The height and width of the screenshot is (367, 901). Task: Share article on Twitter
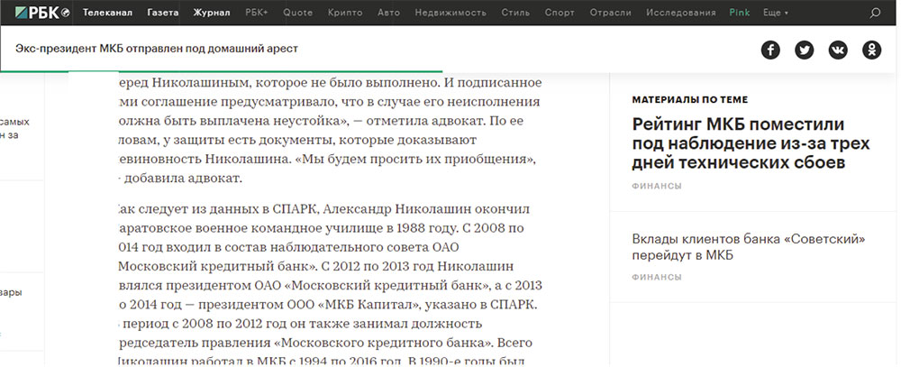coord(804,50)
